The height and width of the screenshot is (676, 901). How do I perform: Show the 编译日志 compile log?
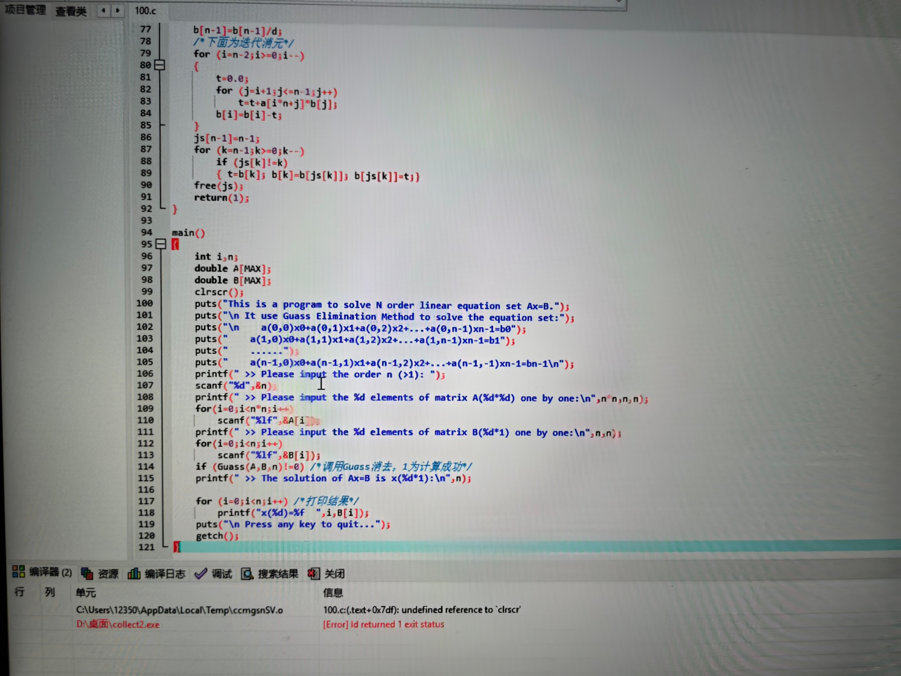[x=157, y=574]
